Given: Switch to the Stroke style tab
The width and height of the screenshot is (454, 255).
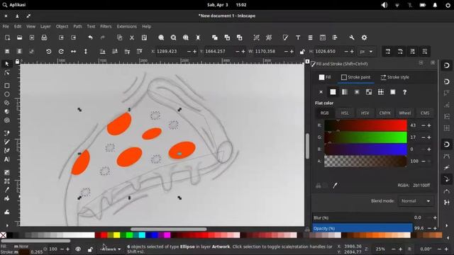Looking at the screenshot, I should coord(394,77).
